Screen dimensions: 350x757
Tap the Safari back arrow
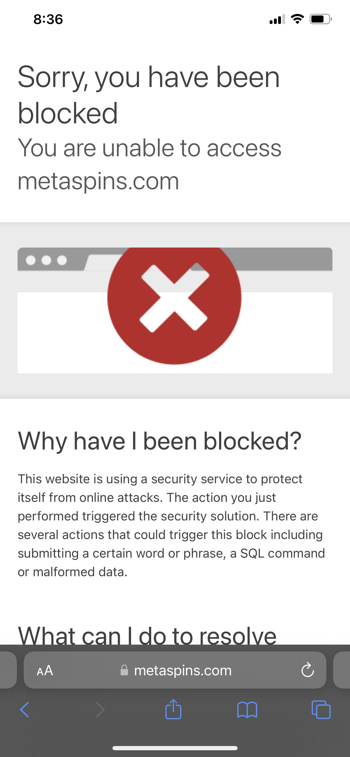(25, 709)
